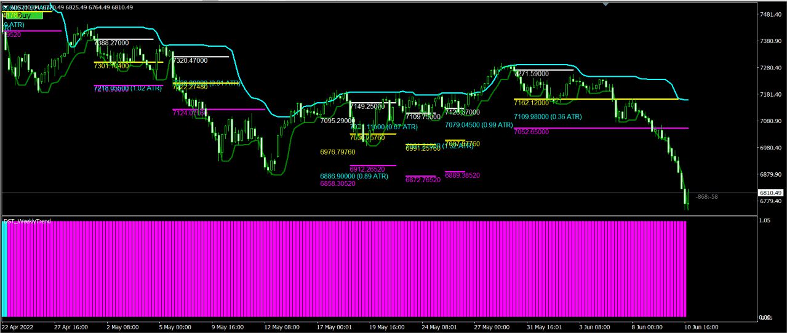The width and height of the screenshot is (787, 333).
Task: Select the magenta 7052.65000 level label
Action: point(532,132)
